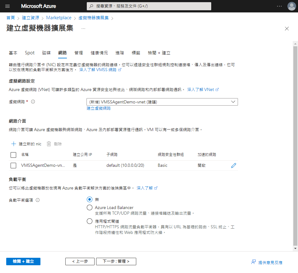This screenshot has width=298, height=273.
Task: Click the 是 public IP cell
Action: [75, 166]
